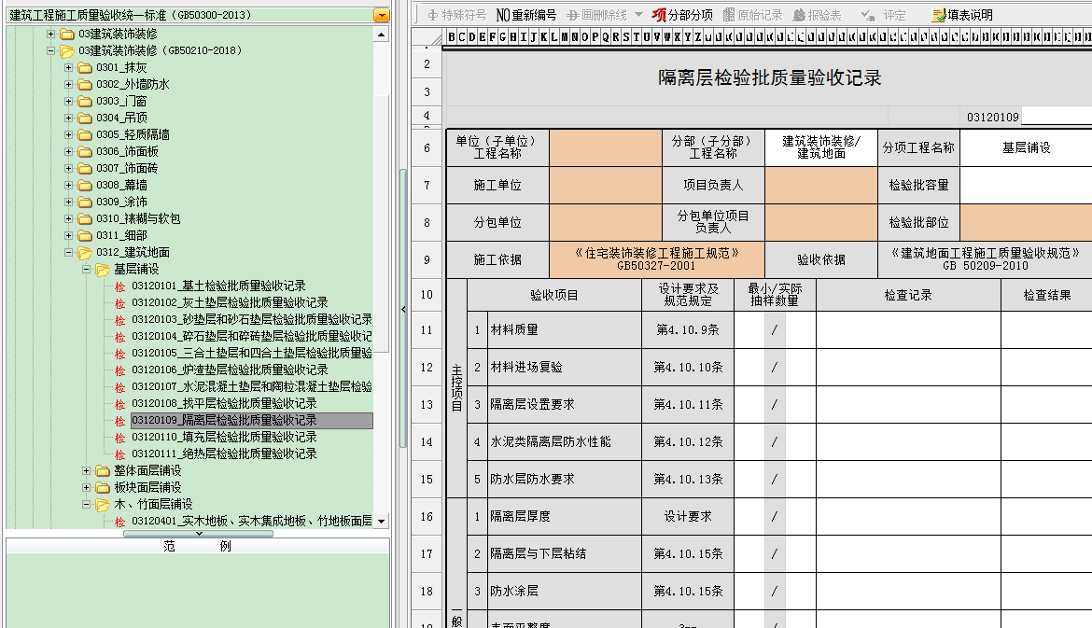Expand the 整体面层铺设 folder
1092x628 pixels.
[x=87, y=470]
